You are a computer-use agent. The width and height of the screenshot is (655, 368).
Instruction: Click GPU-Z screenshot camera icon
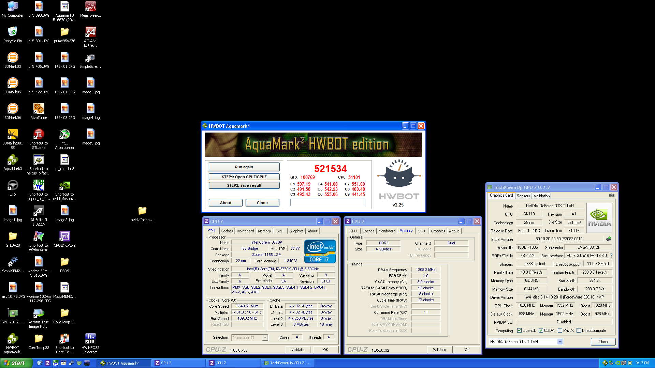click(x=612, y=195)
